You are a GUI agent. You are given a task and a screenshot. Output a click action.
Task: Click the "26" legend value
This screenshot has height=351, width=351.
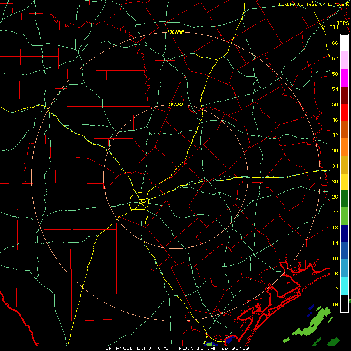[x=335, y=197]
